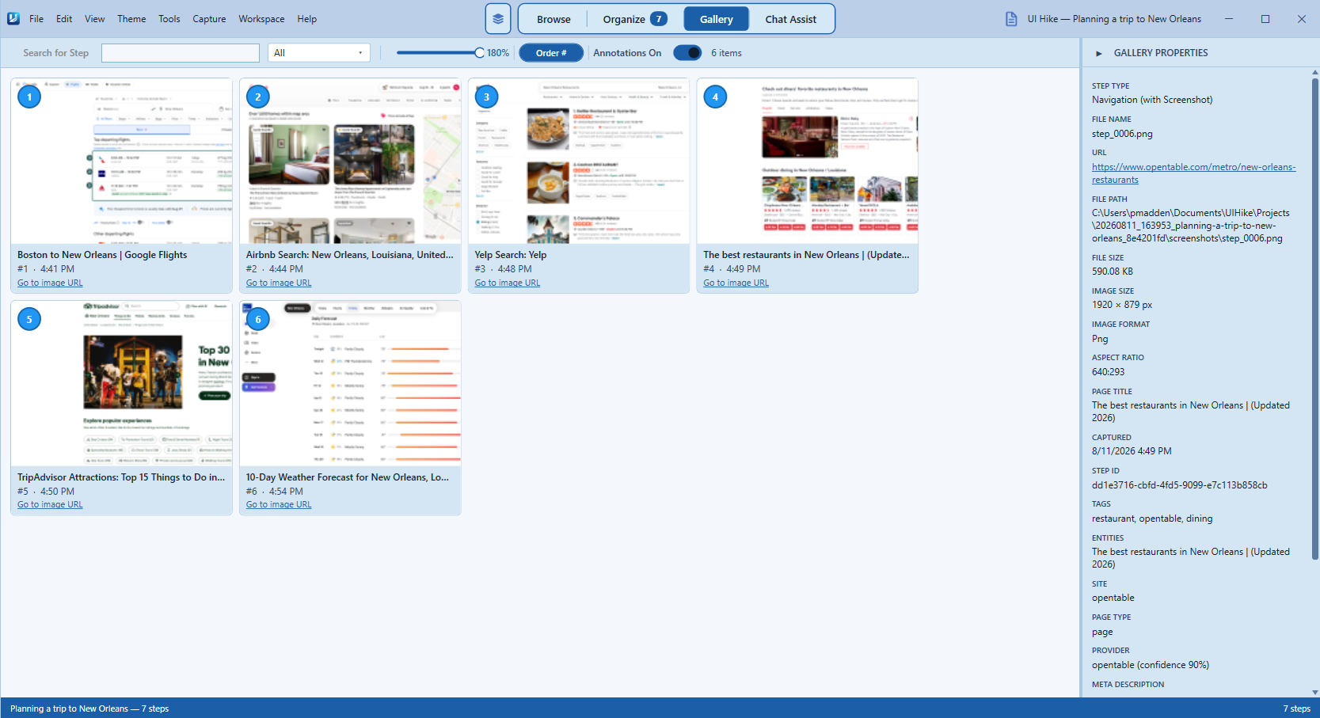1320x718 pixels.
Task: Click the stacked layers icon button
Action: coord(497,19)
